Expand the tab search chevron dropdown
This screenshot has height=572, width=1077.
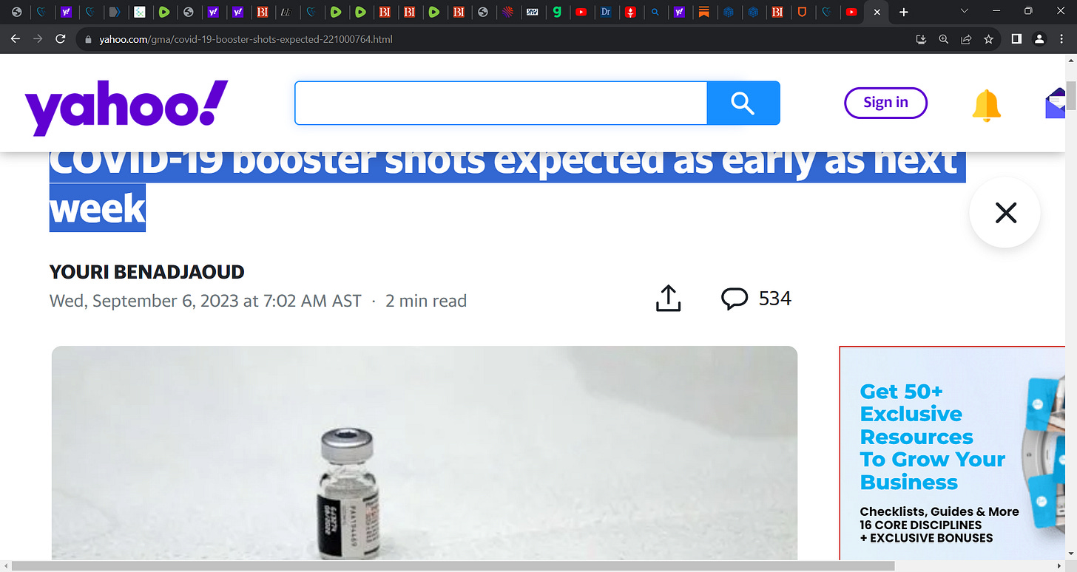click(964, 12)
